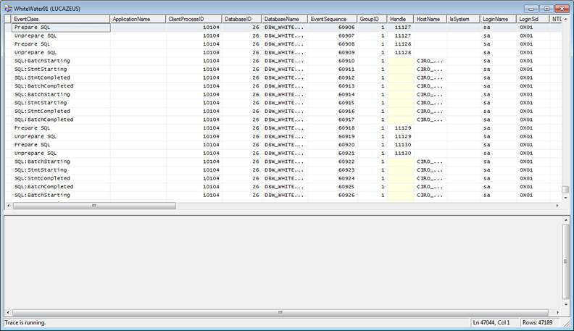Click the IsSystem column header
The height and width of the screenshot is (331, 574).
coord(463,19)
